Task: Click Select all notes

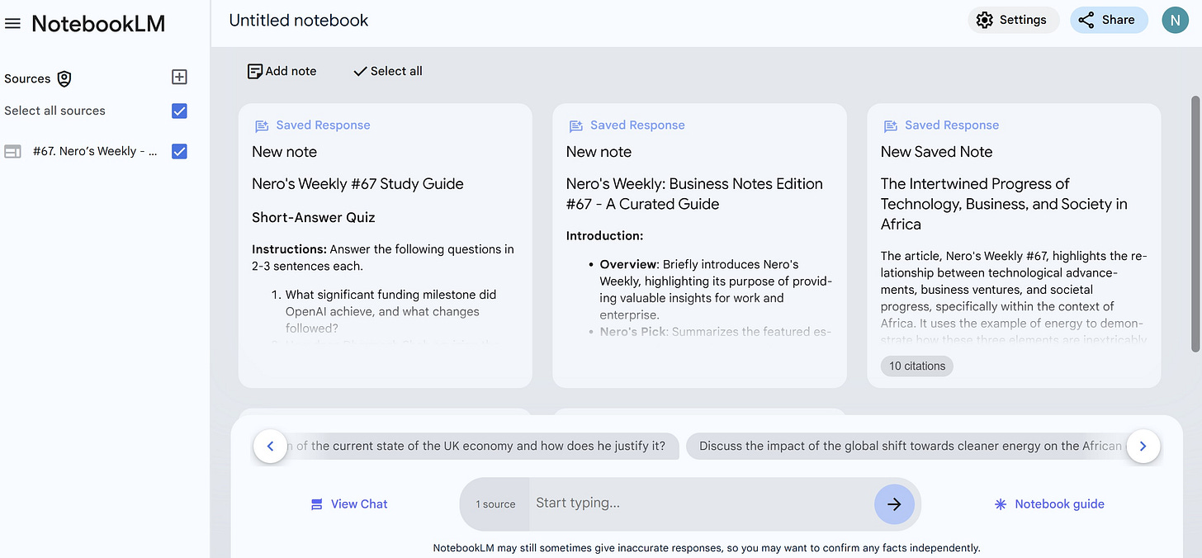Action: pos(388,71)
